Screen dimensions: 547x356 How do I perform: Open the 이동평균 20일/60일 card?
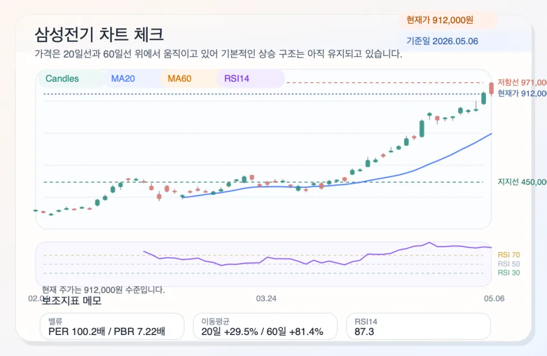[265, 327]
